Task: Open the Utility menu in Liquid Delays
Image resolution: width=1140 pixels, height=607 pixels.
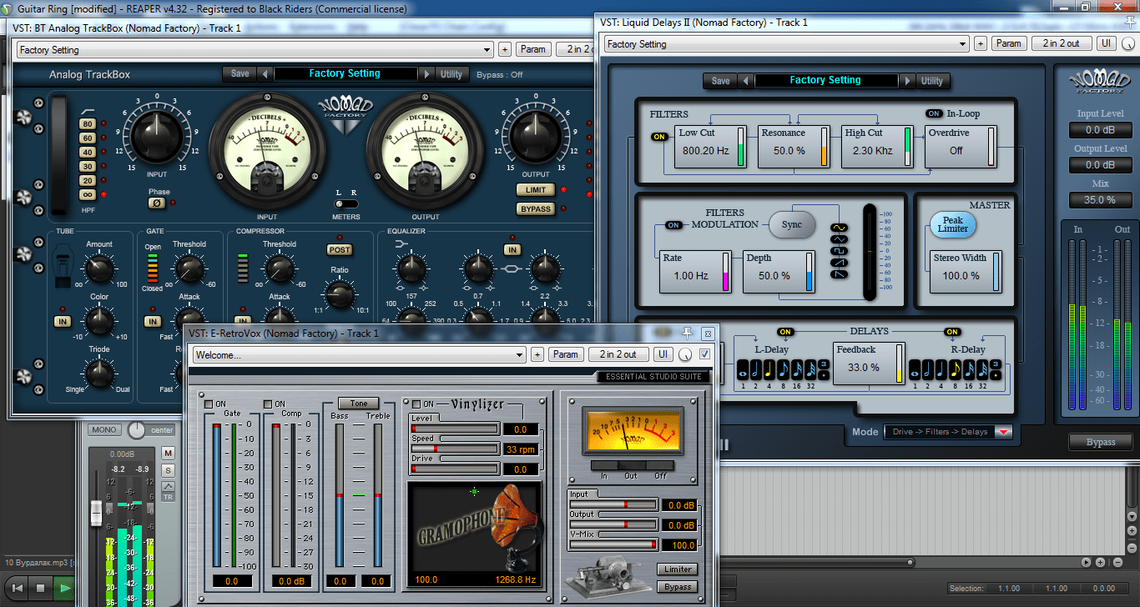Action: (931, 81)
